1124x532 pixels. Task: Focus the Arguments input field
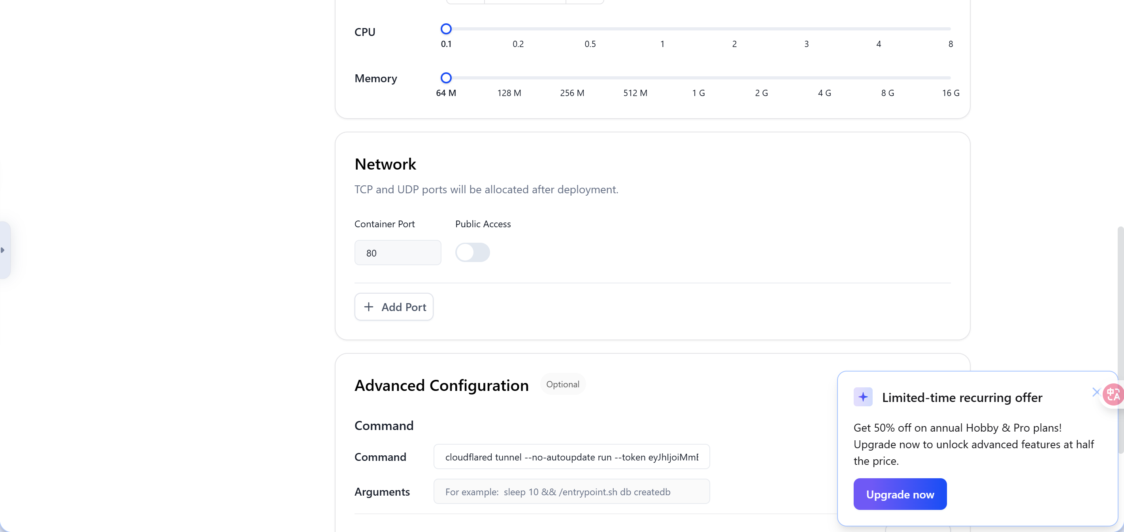coord(571,491)
